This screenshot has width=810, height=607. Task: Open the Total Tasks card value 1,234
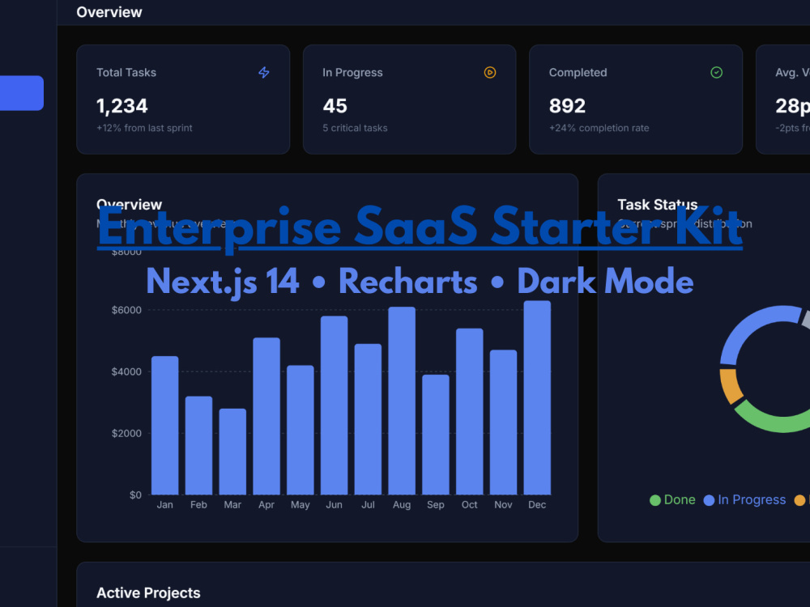tap(122, 106)
